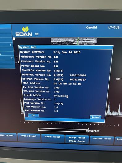
Task: Click the PRB Version No. value
Action: pos(59,103)
